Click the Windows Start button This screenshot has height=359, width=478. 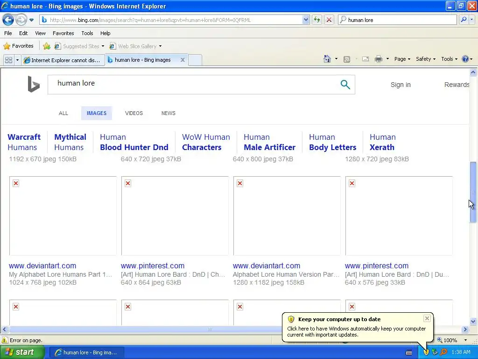pos(22,352)
